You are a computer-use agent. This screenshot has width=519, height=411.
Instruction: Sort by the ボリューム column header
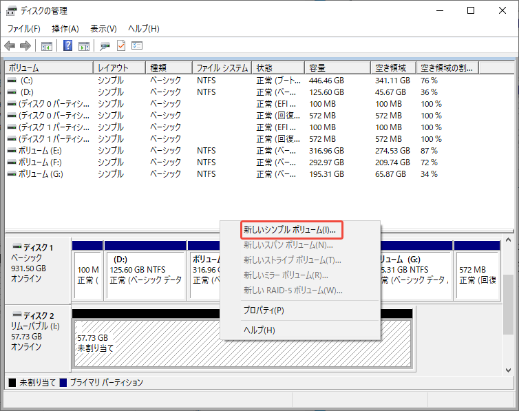click(x=49, y=68)
